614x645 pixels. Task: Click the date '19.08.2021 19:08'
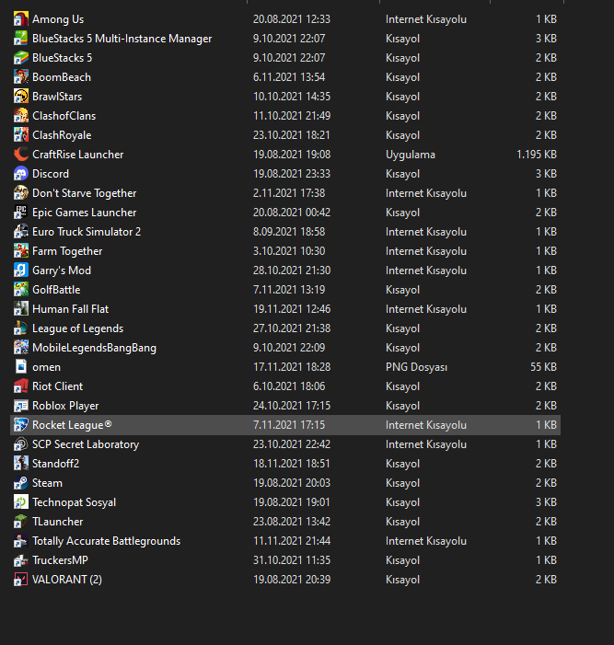coord(292,155)
